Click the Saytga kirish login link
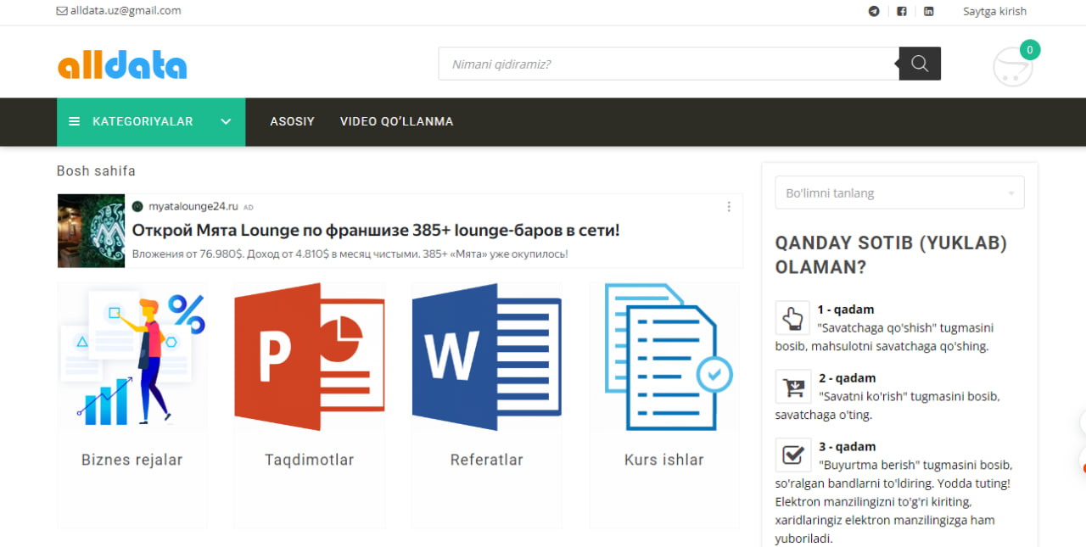The height and width of the screenshot is (547, 1086). 994,11
